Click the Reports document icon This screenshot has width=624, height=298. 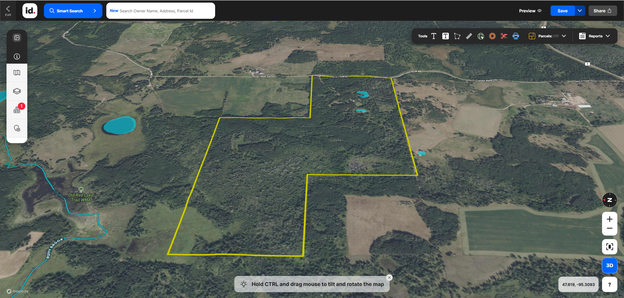pyautogui.click(x=582, y=36)
